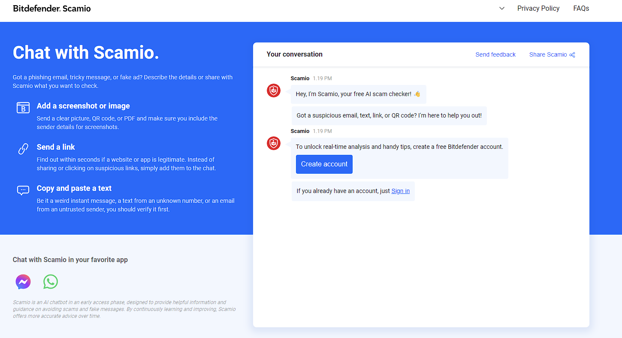This screenshot has height=338, width=622.
Task: Click the 'Got a suspicious email' message bubble
Action: coord(389,116)
